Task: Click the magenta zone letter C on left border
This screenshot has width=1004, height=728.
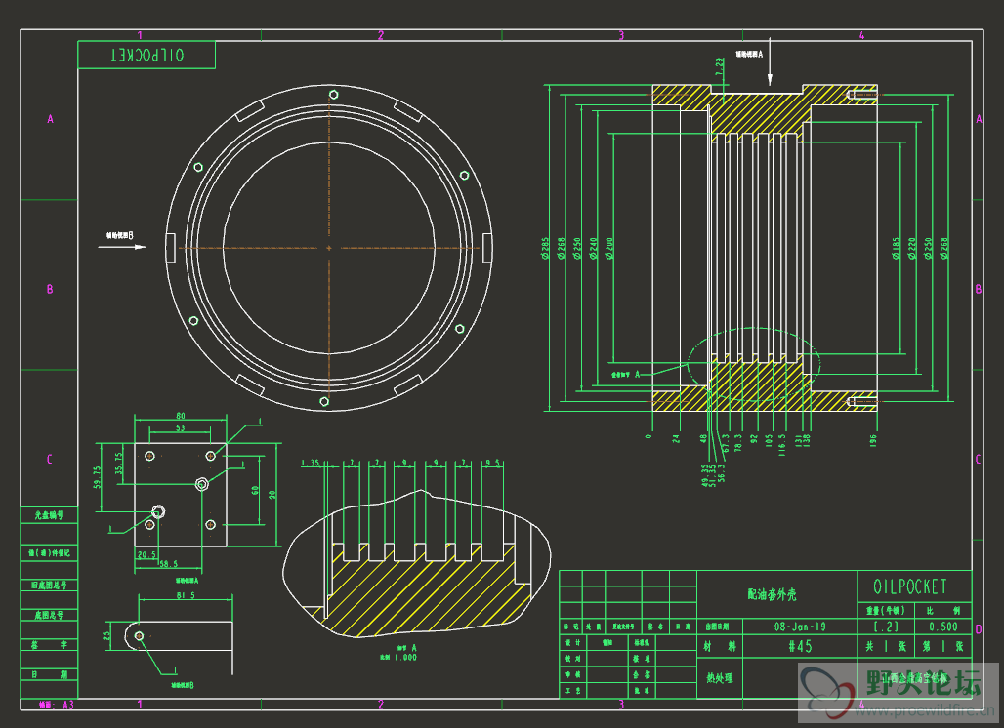Action: (x=49, y=460)
